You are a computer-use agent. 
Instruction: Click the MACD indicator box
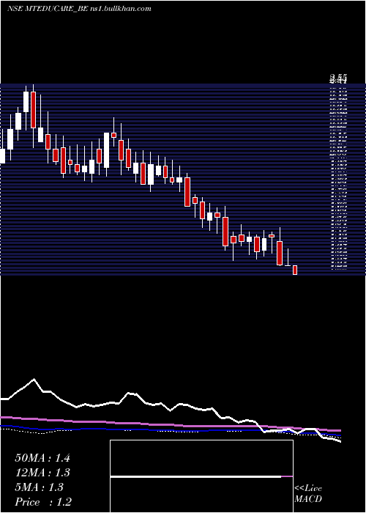pos(201,476)
